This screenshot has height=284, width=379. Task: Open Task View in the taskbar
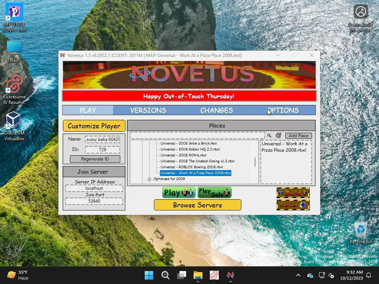pos(181,275)
